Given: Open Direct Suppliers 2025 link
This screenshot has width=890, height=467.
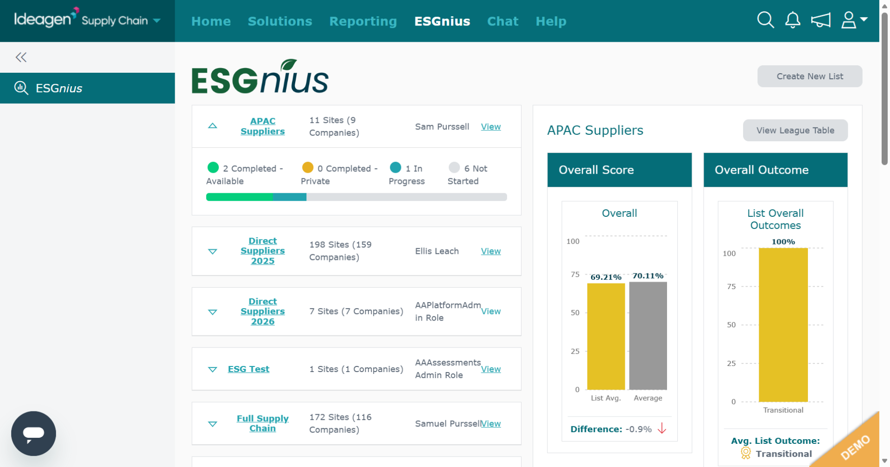Looking at the screenshot, I should (262, 251).
